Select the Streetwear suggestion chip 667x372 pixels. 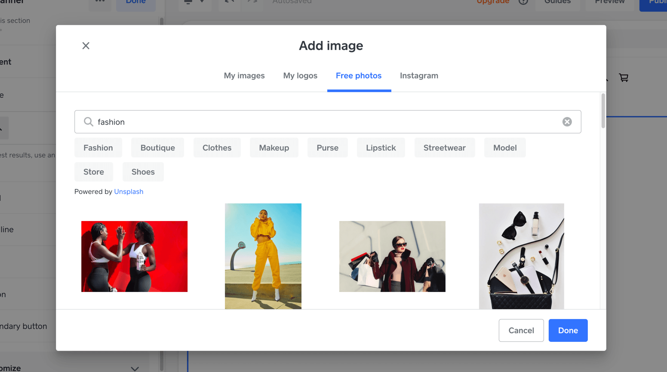pos(444,148)
